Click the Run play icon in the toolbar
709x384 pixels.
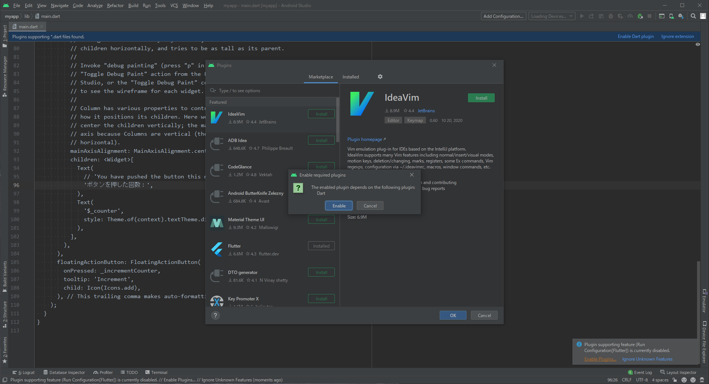[582, 16]
